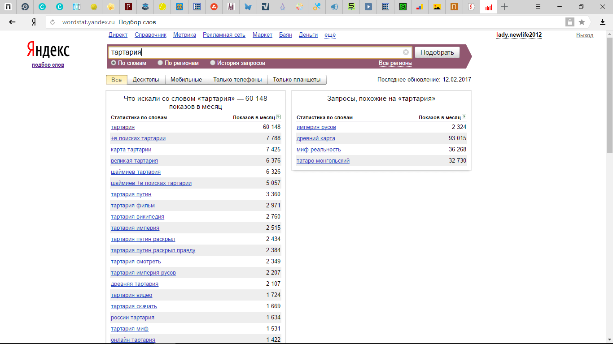Open the тартария скачать query link
Screen dimensions: 613x344
click(134, 306)
